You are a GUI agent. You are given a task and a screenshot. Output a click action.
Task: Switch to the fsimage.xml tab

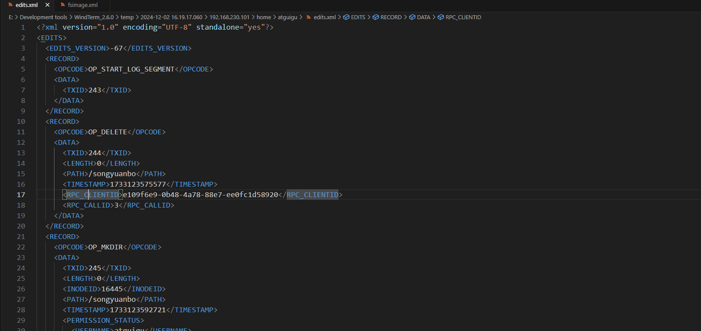coord(82,5)
